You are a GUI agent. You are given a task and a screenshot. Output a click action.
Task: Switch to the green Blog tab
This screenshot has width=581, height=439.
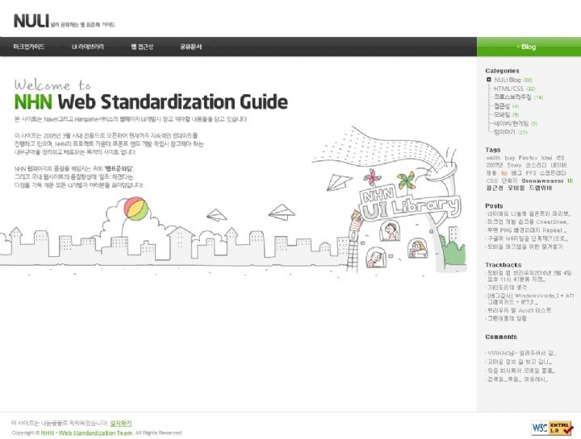coord(528,47)
